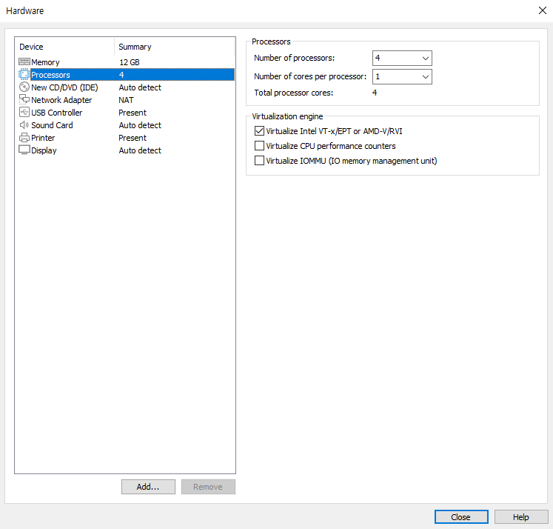Select Sound Card row label
Image resolution: width=553 pixels, height=529 pixels.
52,125
